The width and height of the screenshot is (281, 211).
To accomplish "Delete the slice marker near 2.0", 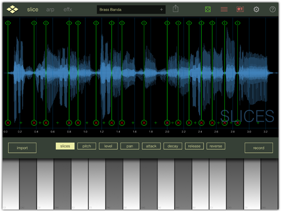I will tap(167, 123).
